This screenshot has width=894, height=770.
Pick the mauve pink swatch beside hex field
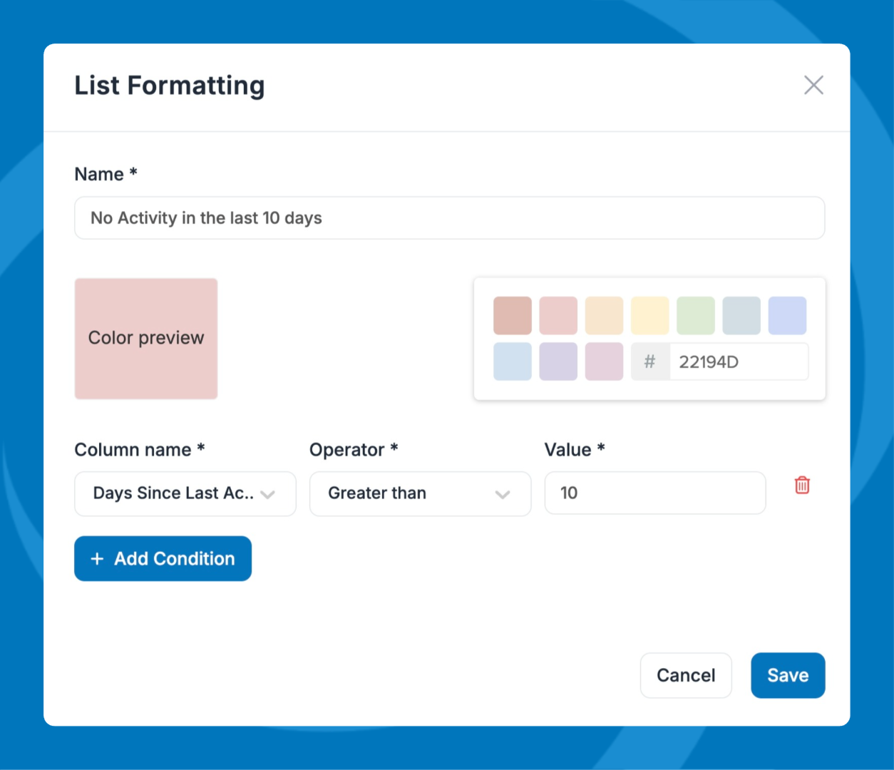(x=604, y=361)
